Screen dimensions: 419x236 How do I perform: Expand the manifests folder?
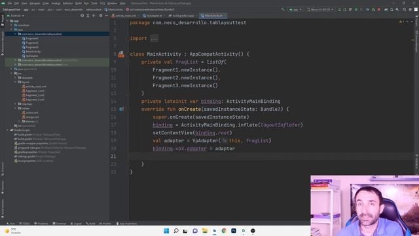pos(12,26)
